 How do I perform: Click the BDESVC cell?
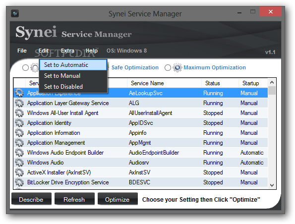139,182
